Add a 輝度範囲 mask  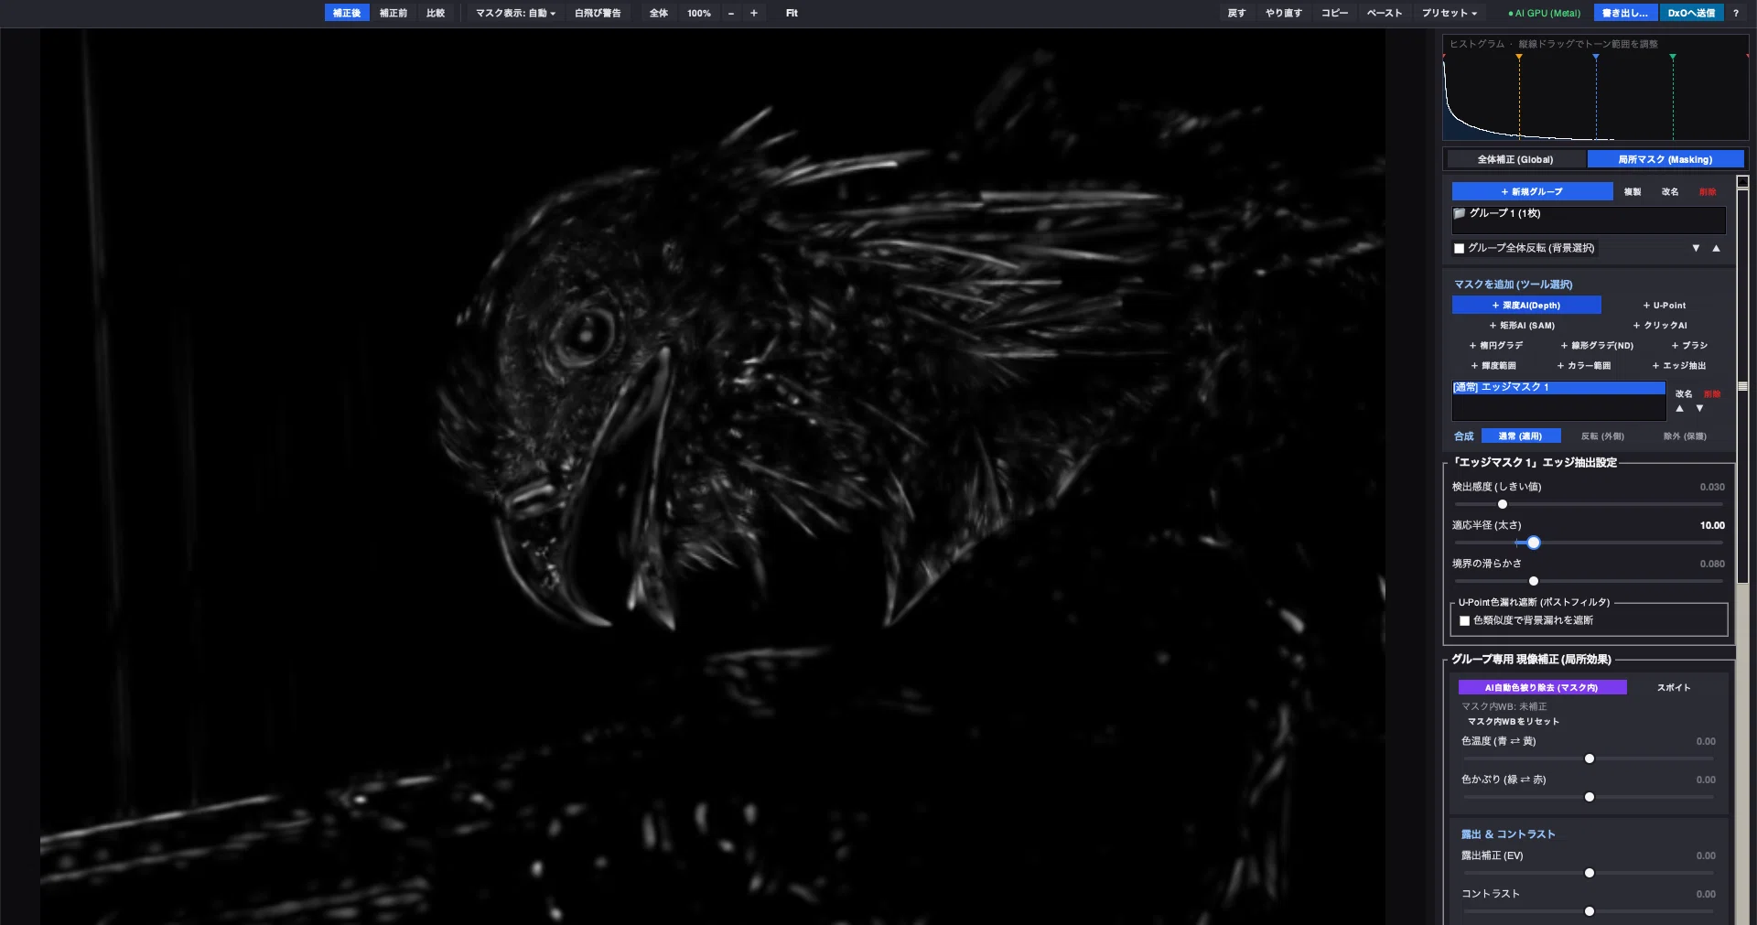[1493, 365]
